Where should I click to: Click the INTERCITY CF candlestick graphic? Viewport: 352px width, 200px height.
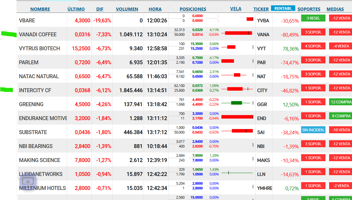click(x=237, y=89)
